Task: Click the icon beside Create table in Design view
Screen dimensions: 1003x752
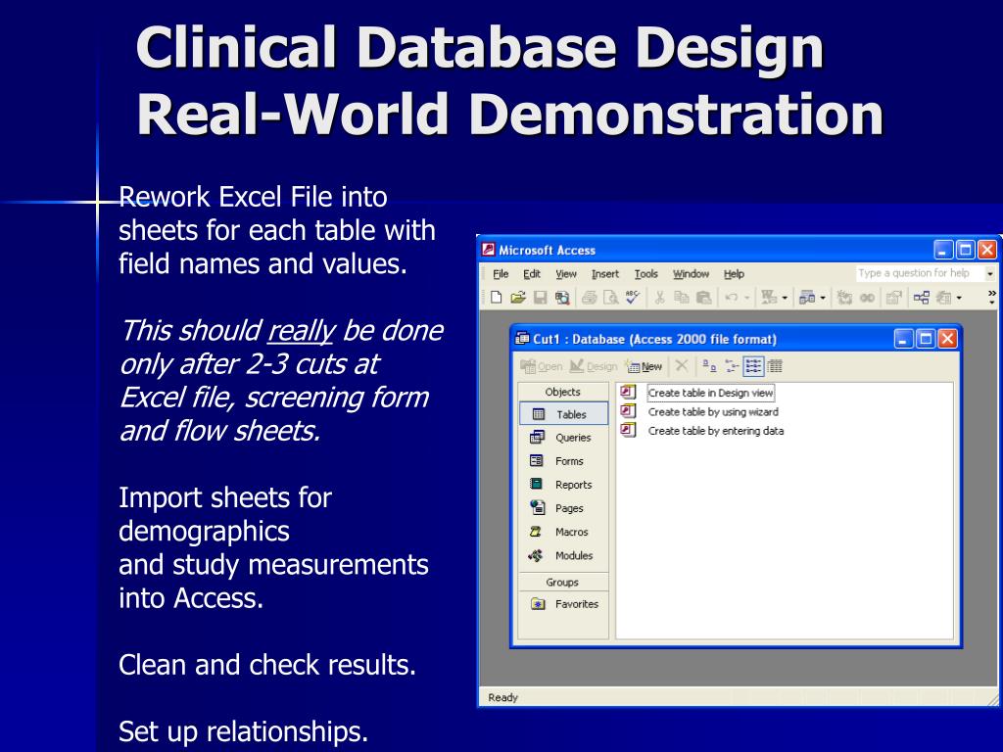Action: 629,392
